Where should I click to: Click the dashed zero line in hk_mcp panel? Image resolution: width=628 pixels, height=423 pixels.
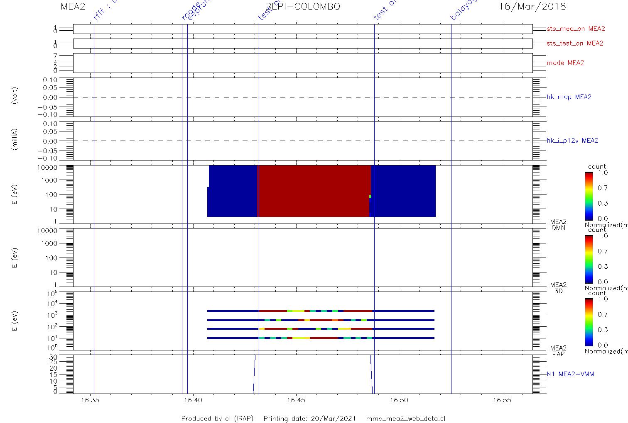[303, 97]
